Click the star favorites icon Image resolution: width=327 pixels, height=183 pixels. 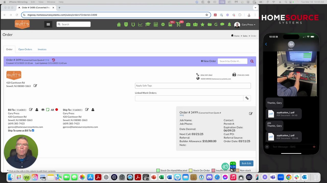pos(202,24)
